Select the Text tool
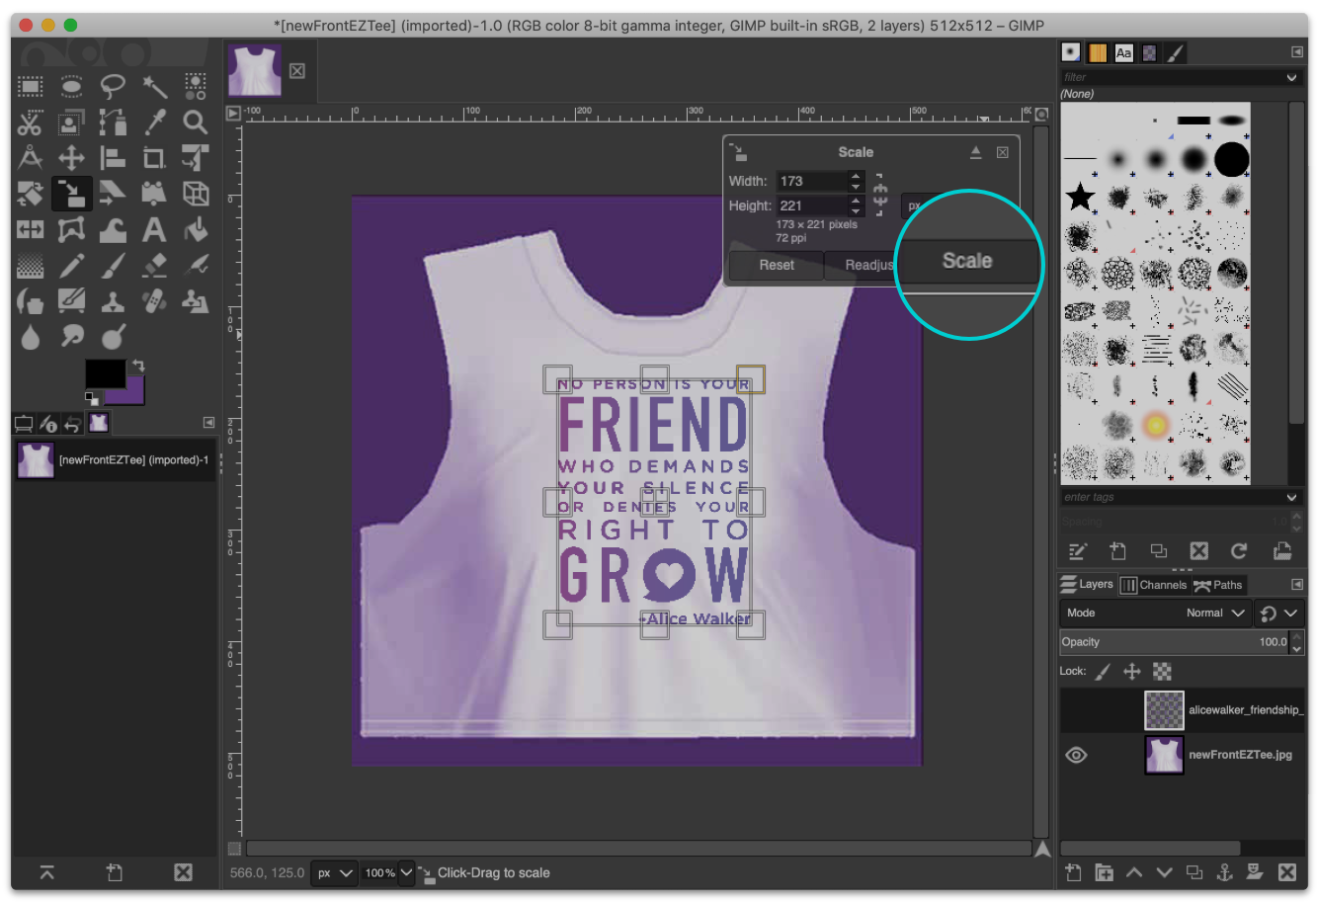 (154, 229)
